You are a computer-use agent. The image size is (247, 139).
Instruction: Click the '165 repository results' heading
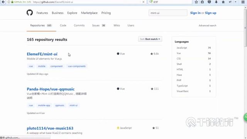coord(47,39)
